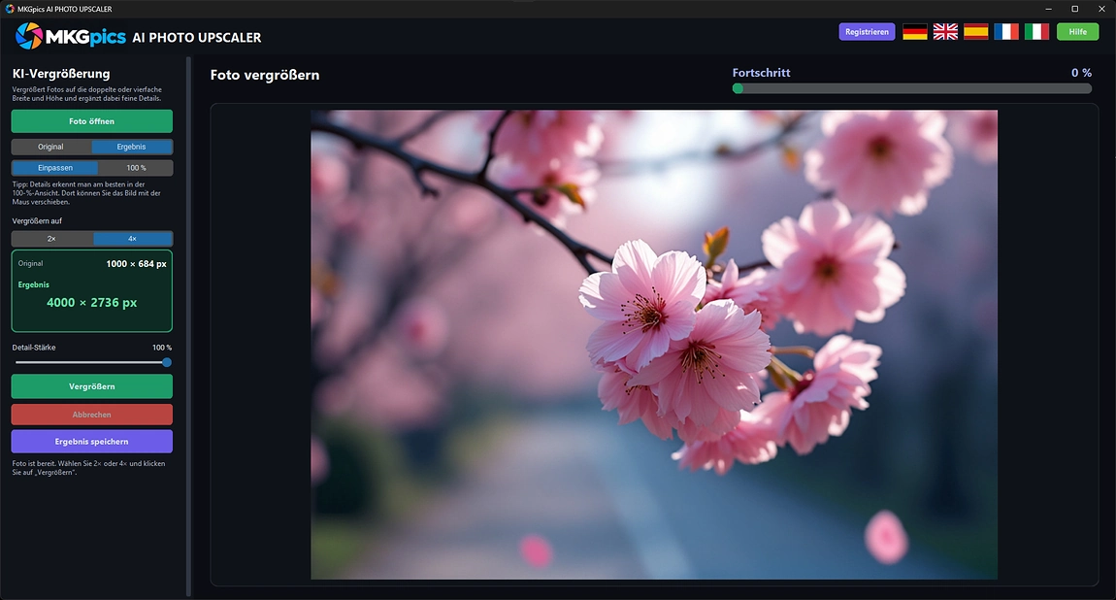Click the Foto vergrößern heading
The width and height of the screenshot is (1116, 600).
tap(265, 75)
